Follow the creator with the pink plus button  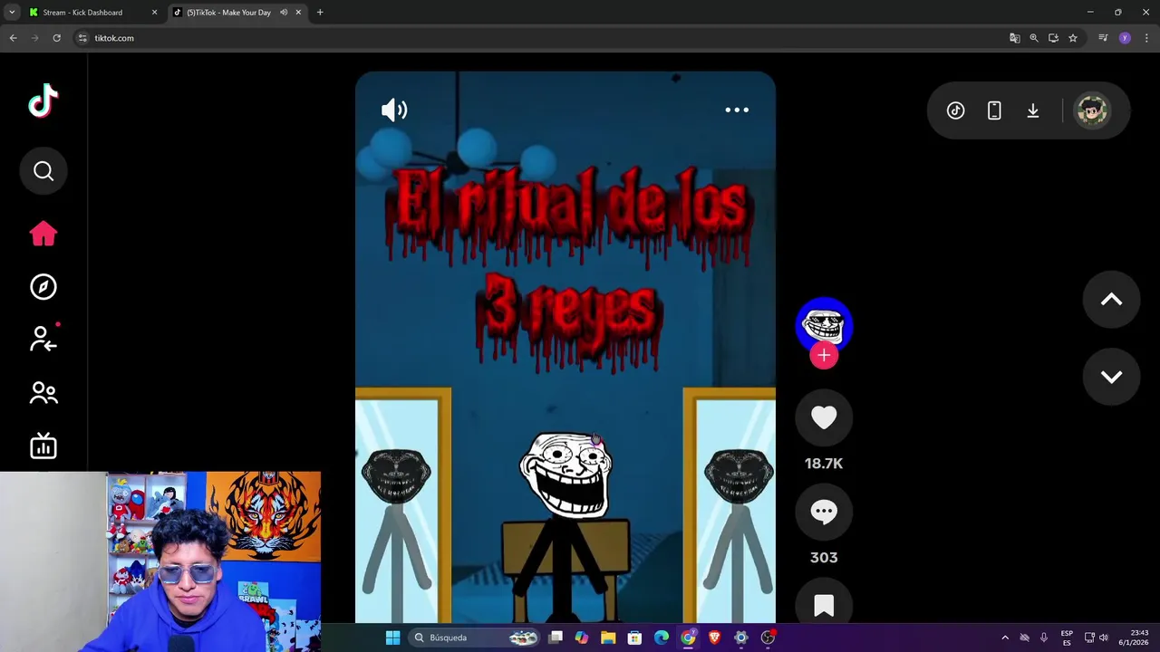(824, 356)
